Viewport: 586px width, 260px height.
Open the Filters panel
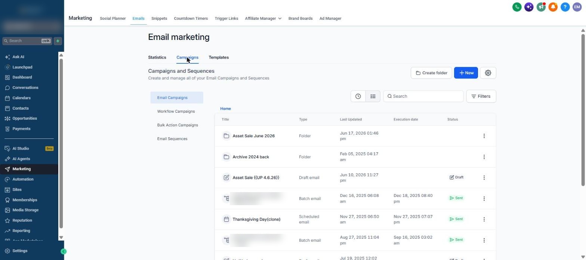(481, 96)
